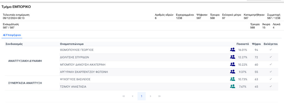The image size is (284, 112).
Task: Click the group icon for ΜΠΟΜΠΟΥ ΔΑΝΟΥΣΗ ΑΙΚΑΤΕΡΙΝΗ
Action: 232,65
